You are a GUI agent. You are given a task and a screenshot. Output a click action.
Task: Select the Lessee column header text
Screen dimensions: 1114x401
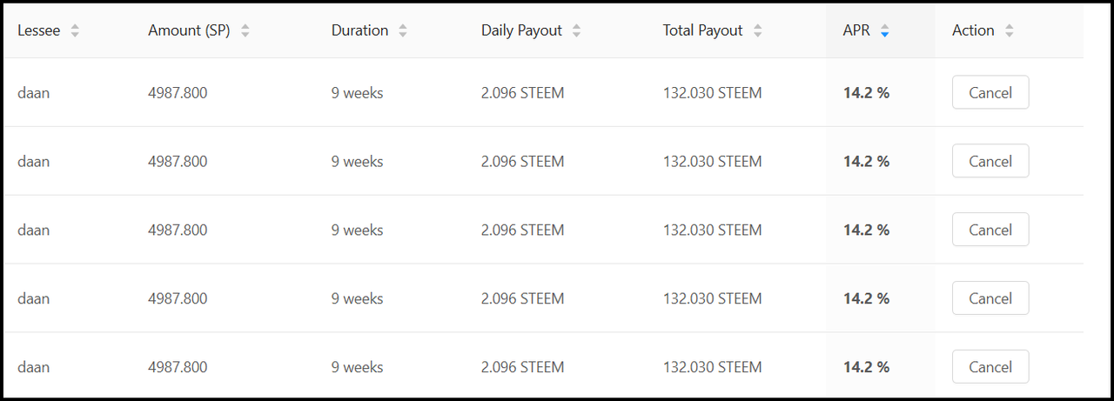(x=39, y=30)
